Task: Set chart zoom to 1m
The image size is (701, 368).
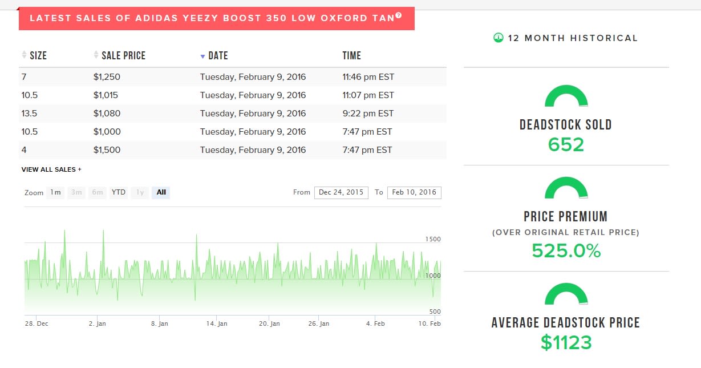Action: (55, 192)
